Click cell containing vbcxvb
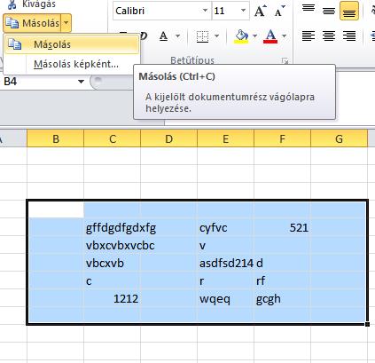 pyautogui.click(x=113, y=263)
